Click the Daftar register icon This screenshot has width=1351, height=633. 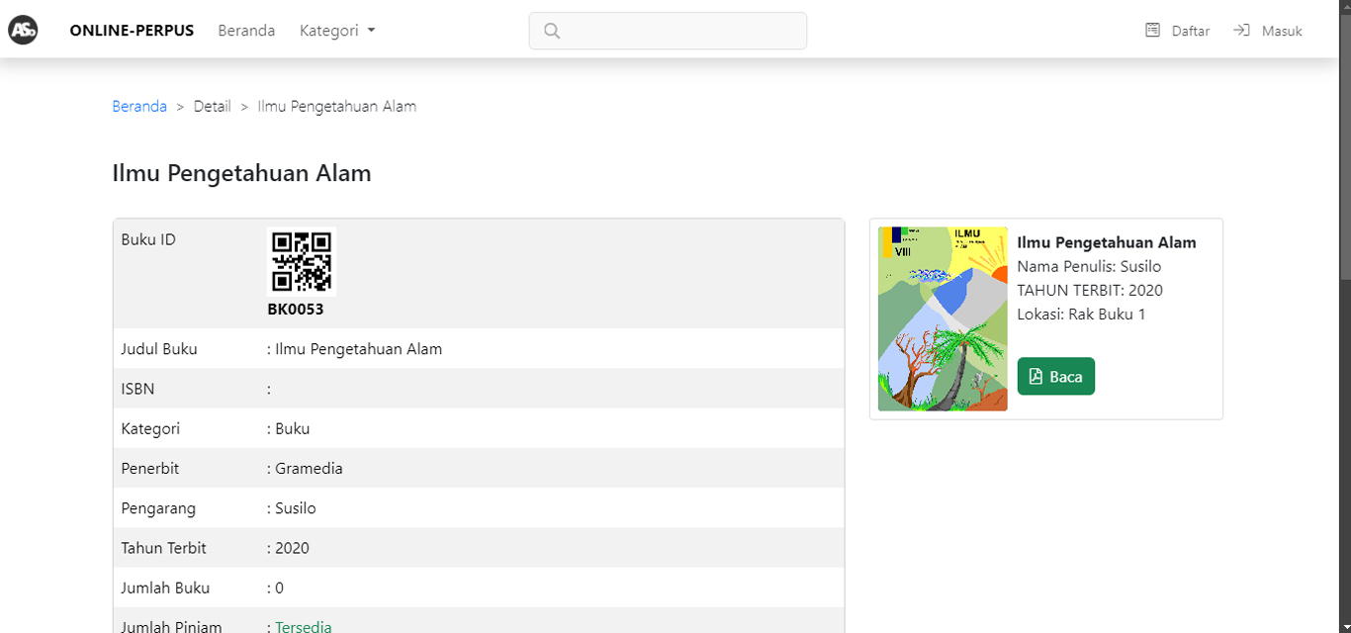1152,31
